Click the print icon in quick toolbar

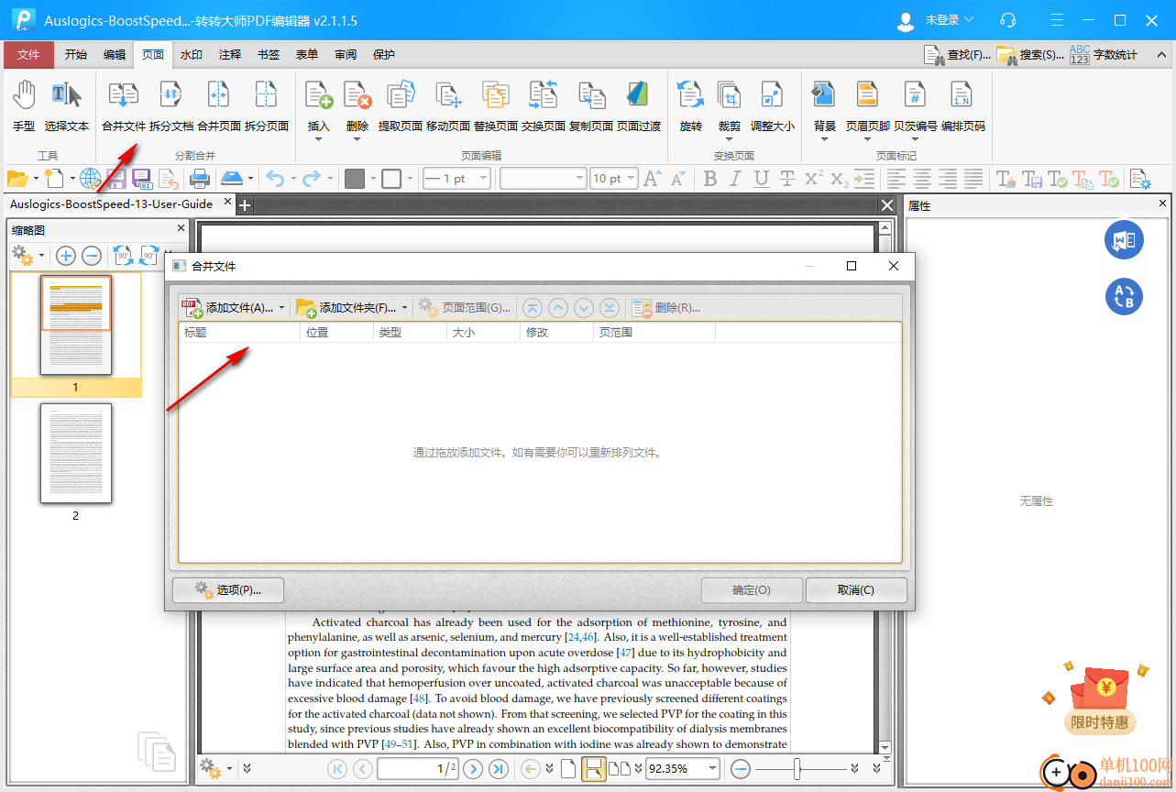200,179
